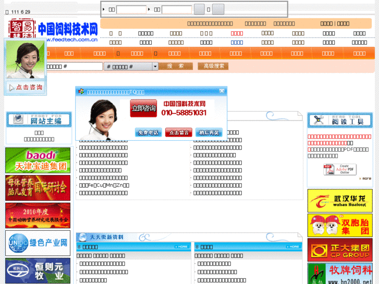This screenshot has width=379, height=284.
Task: Click the globe icon beside 天天更新资料
Action: pos(83,237)
